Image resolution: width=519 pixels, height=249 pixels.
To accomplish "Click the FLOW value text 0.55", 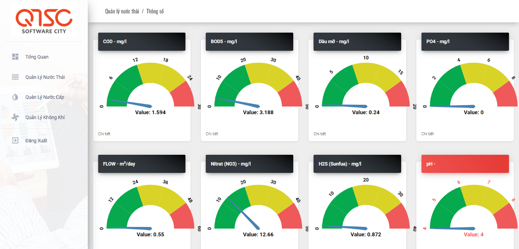I will [150, 235].
